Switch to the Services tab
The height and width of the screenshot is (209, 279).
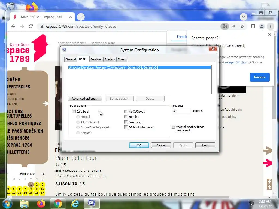coord(96,59)
